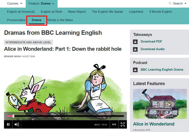This screenshot has height=132, width=189.
Task: Collapse the Feature: Drama dropdown
Action: click(x=41, y=4)
